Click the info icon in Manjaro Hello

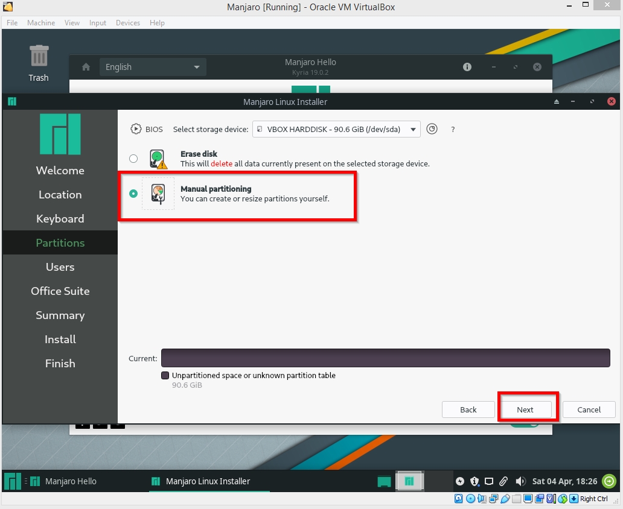click(467, 67)
